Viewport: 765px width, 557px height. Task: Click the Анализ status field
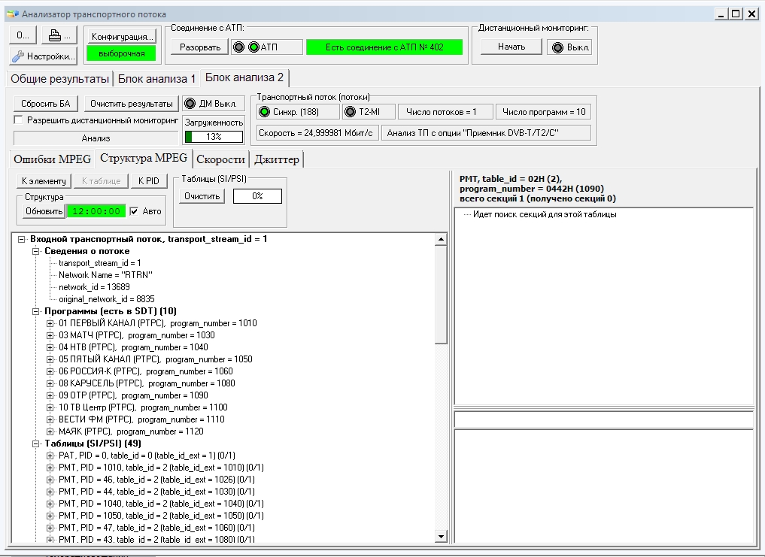click(x=96, y=138)
